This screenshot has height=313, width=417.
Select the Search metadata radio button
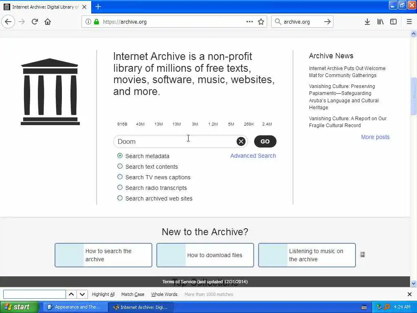(120, 156)
